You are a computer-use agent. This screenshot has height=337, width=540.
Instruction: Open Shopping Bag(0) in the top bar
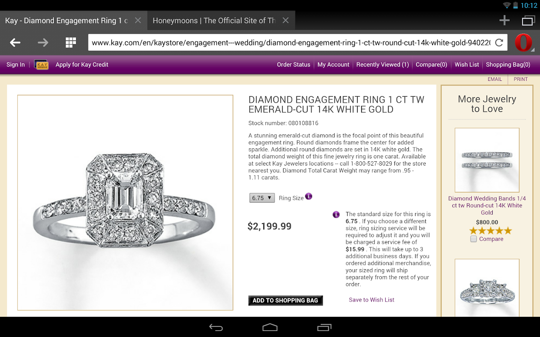point(508,65)
